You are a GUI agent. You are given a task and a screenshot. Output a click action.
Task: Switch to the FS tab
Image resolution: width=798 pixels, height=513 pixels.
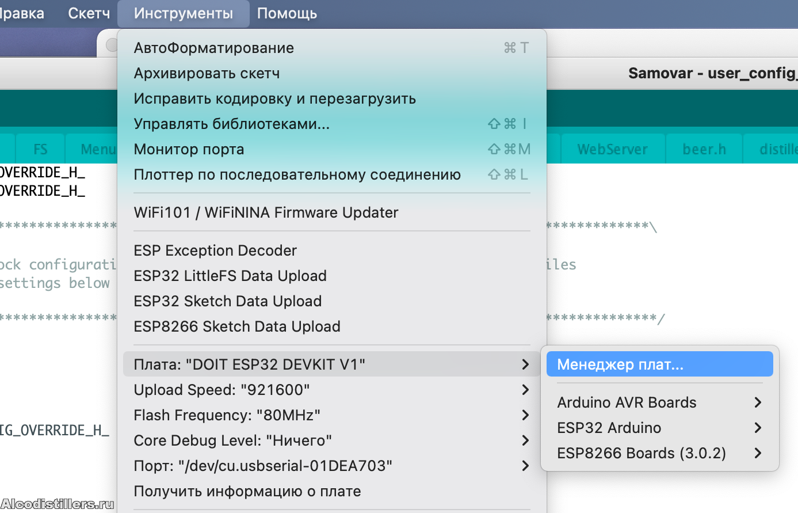[x=40, y=149]
